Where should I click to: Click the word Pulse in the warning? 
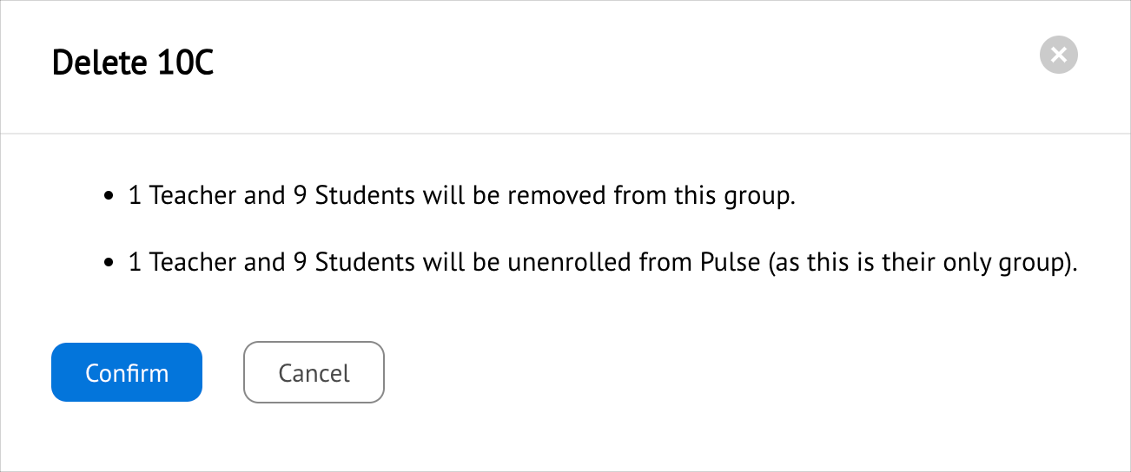pyautogui.click(x=730, y=262)
